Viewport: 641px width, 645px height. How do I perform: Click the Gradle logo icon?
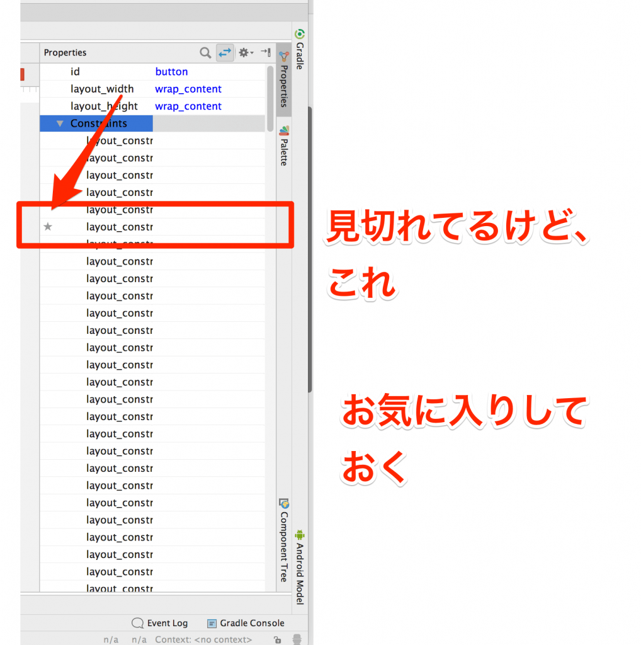click(300, 34)
